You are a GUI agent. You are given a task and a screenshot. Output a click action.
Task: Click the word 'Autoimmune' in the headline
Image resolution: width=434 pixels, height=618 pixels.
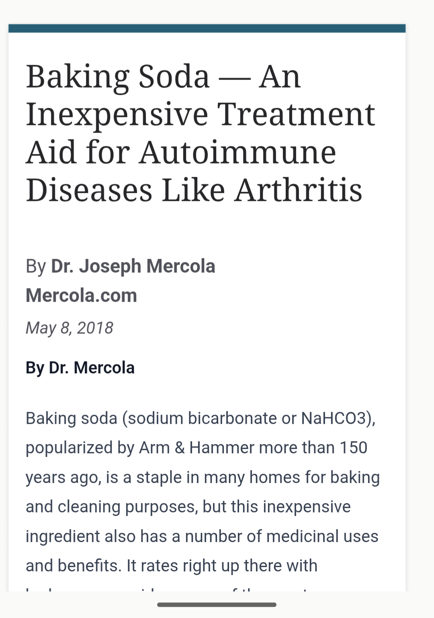237,153
